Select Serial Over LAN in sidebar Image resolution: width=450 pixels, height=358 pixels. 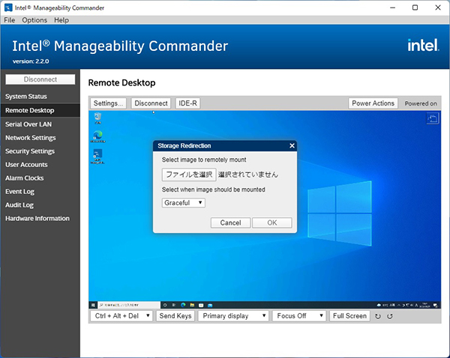28,124
